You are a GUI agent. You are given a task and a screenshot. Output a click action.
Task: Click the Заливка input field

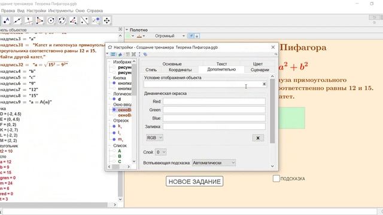click(214, 126)
